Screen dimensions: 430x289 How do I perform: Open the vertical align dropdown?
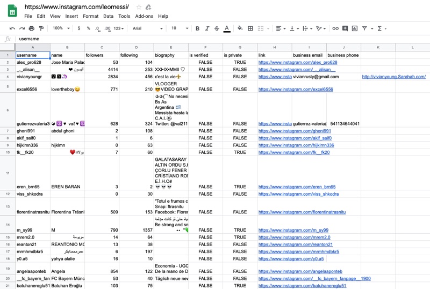pos(294,28)
